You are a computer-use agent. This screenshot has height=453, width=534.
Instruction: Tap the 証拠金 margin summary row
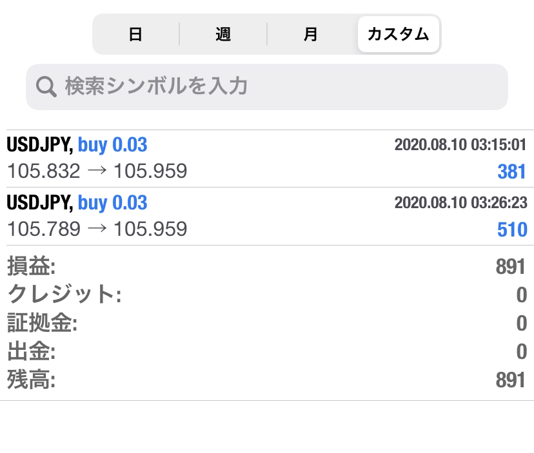tap(267, 323)
